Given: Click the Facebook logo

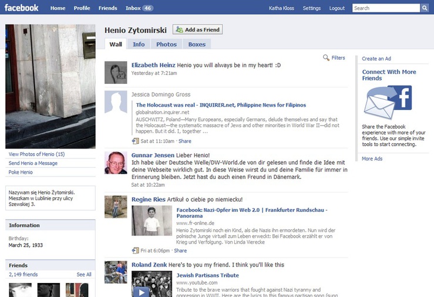Looking at the screenshot, I should pyautogui.click(x=21, y=8).
